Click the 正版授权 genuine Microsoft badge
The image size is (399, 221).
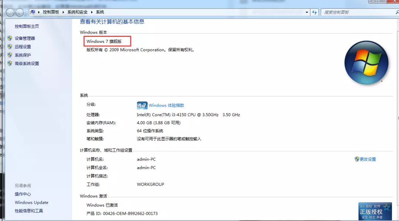click(375, 211)
